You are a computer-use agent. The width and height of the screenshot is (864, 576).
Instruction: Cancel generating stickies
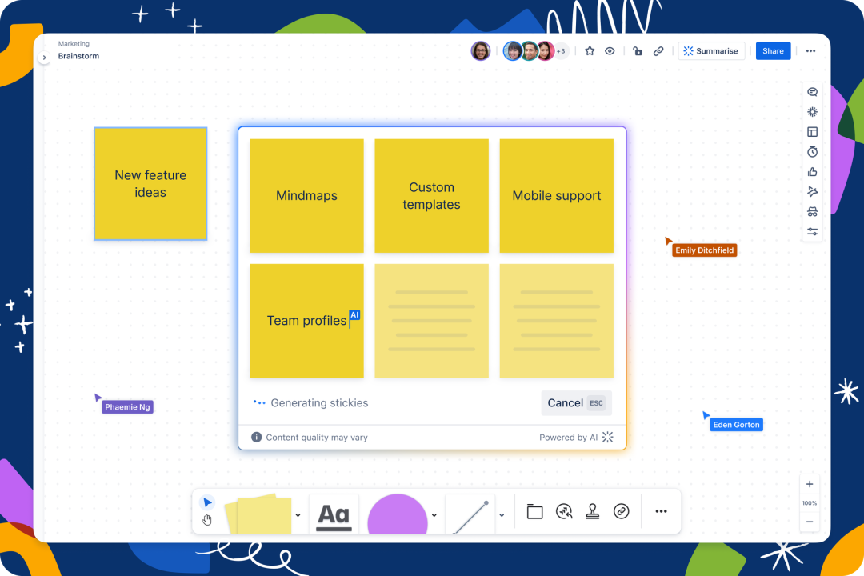click(576, 403)
